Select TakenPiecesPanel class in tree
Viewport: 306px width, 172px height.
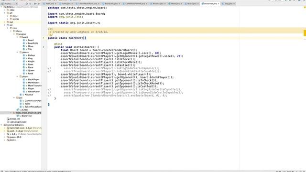point(33,107)
